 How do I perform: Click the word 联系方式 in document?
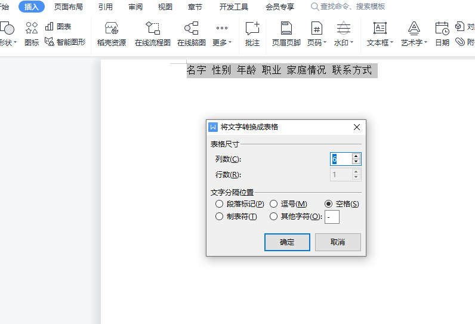coord(351,70)
